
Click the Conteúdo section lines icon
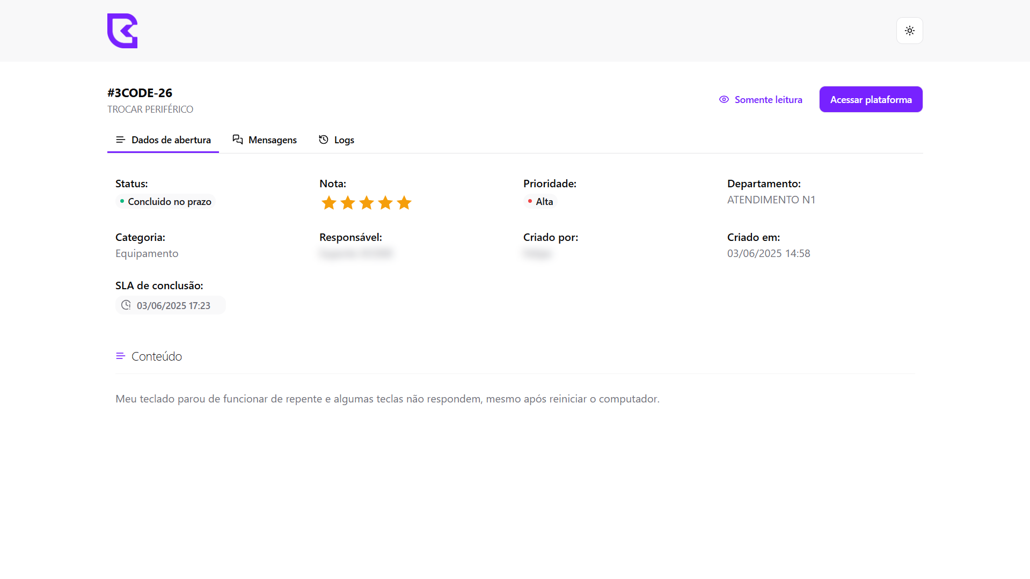(120, 356)
